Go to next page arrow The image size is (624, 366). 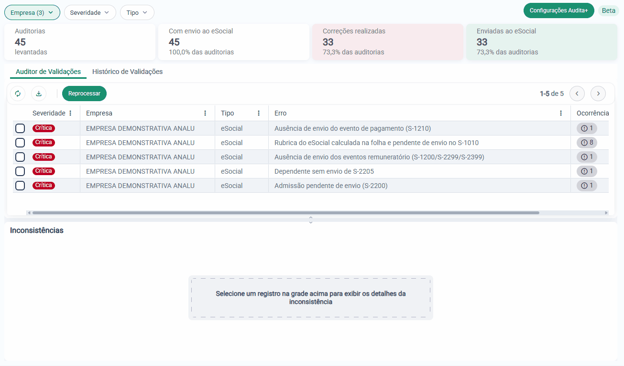coord(598,94)
